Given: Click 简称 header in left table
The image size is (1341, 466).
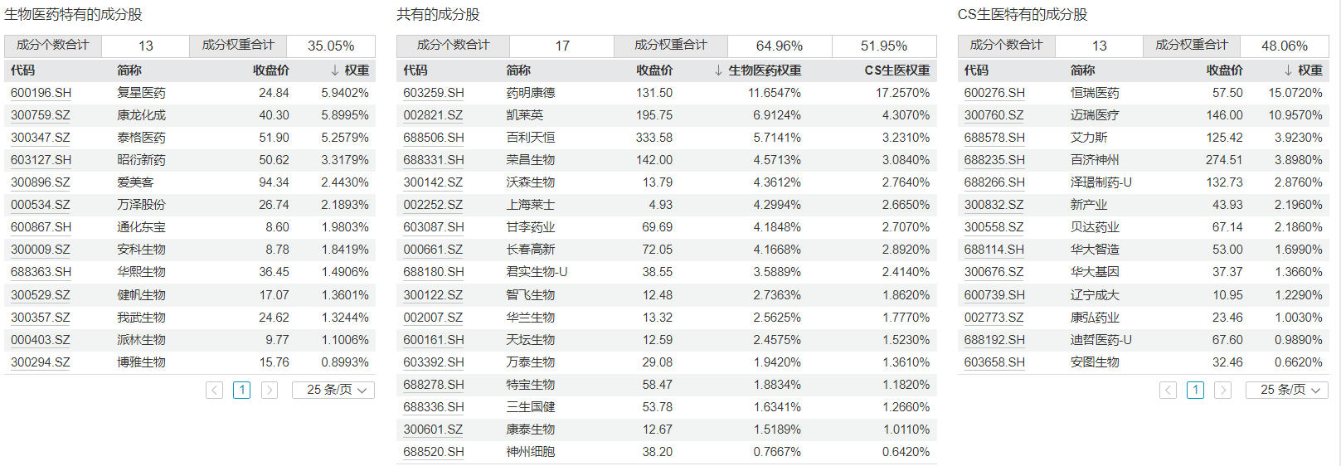Looking at the screenshot, I should click(x=129, y=70).
